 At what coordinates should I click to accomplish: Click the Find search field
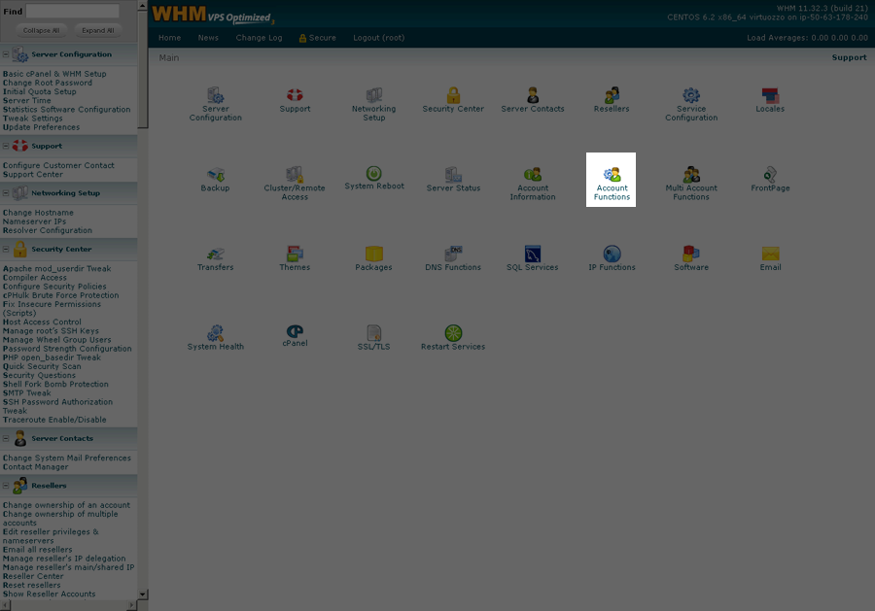(73, 11)
